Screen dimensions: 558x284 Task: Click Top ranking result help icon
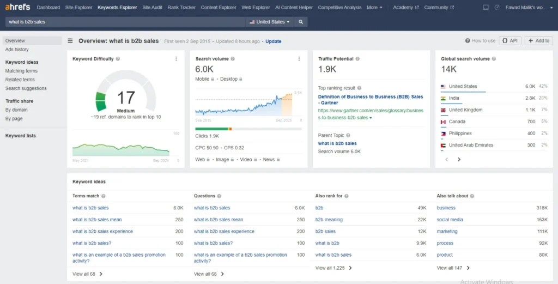click(359, 88)
